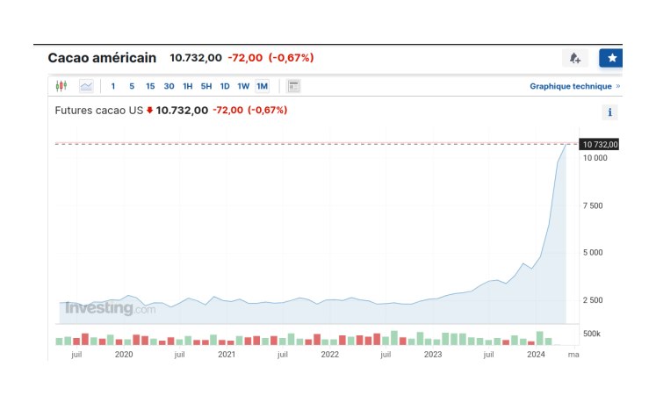Set chart interval to 1W

point(243,86)
